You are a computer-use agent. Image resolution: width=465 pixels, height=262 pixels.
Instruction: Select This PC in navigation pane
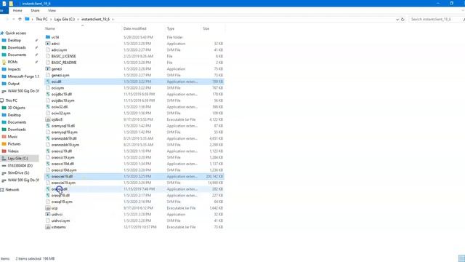(12, 100)
